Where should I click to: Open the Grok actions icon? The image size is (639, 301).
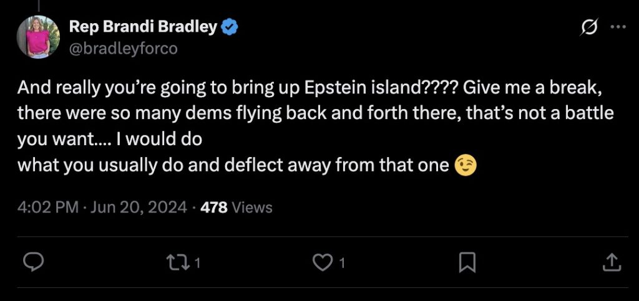pos(590,27)
